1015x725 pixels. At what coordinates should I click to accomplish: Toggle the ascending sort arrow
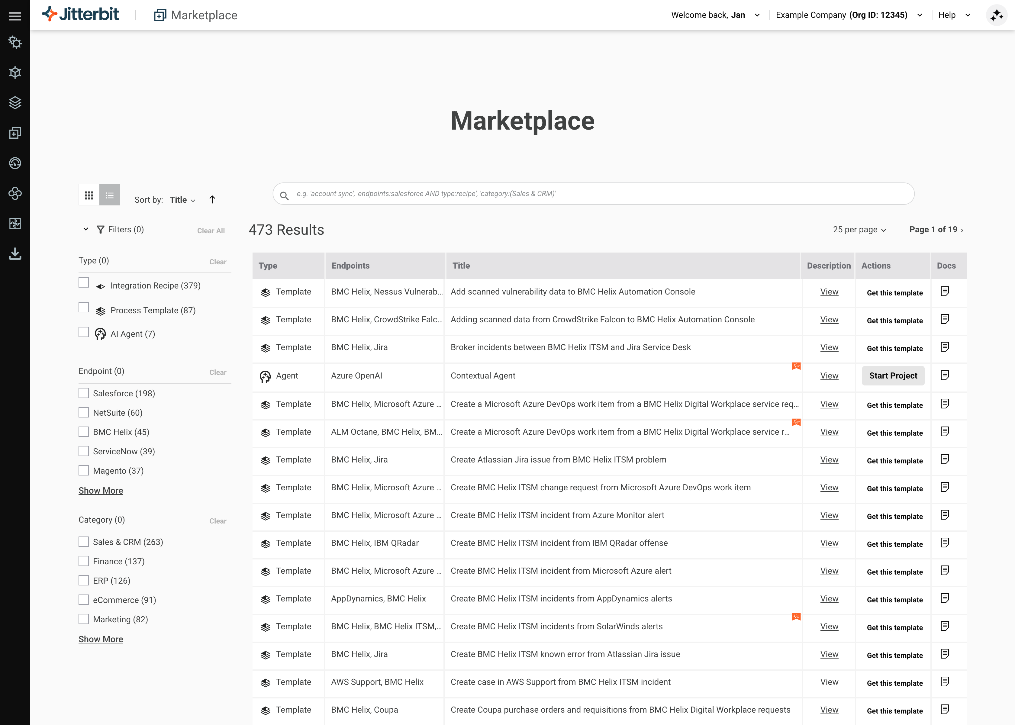click(x=212, y=200)
